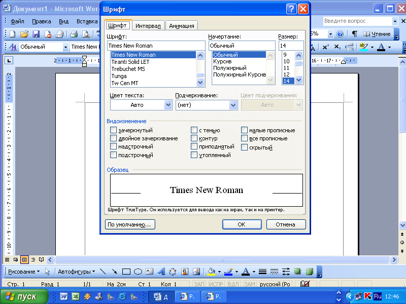Enable the надстрочный checkbox

(113, 146)
